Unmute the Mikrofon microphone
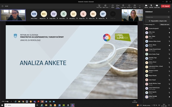Viewport: 172px width, 107px height. tap(151, 6)
